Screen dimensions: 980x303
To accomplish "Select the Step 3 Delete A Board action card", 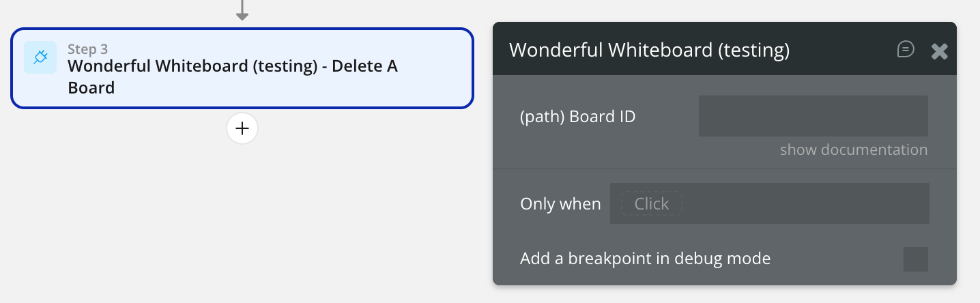I will click(x=242, y=68).
